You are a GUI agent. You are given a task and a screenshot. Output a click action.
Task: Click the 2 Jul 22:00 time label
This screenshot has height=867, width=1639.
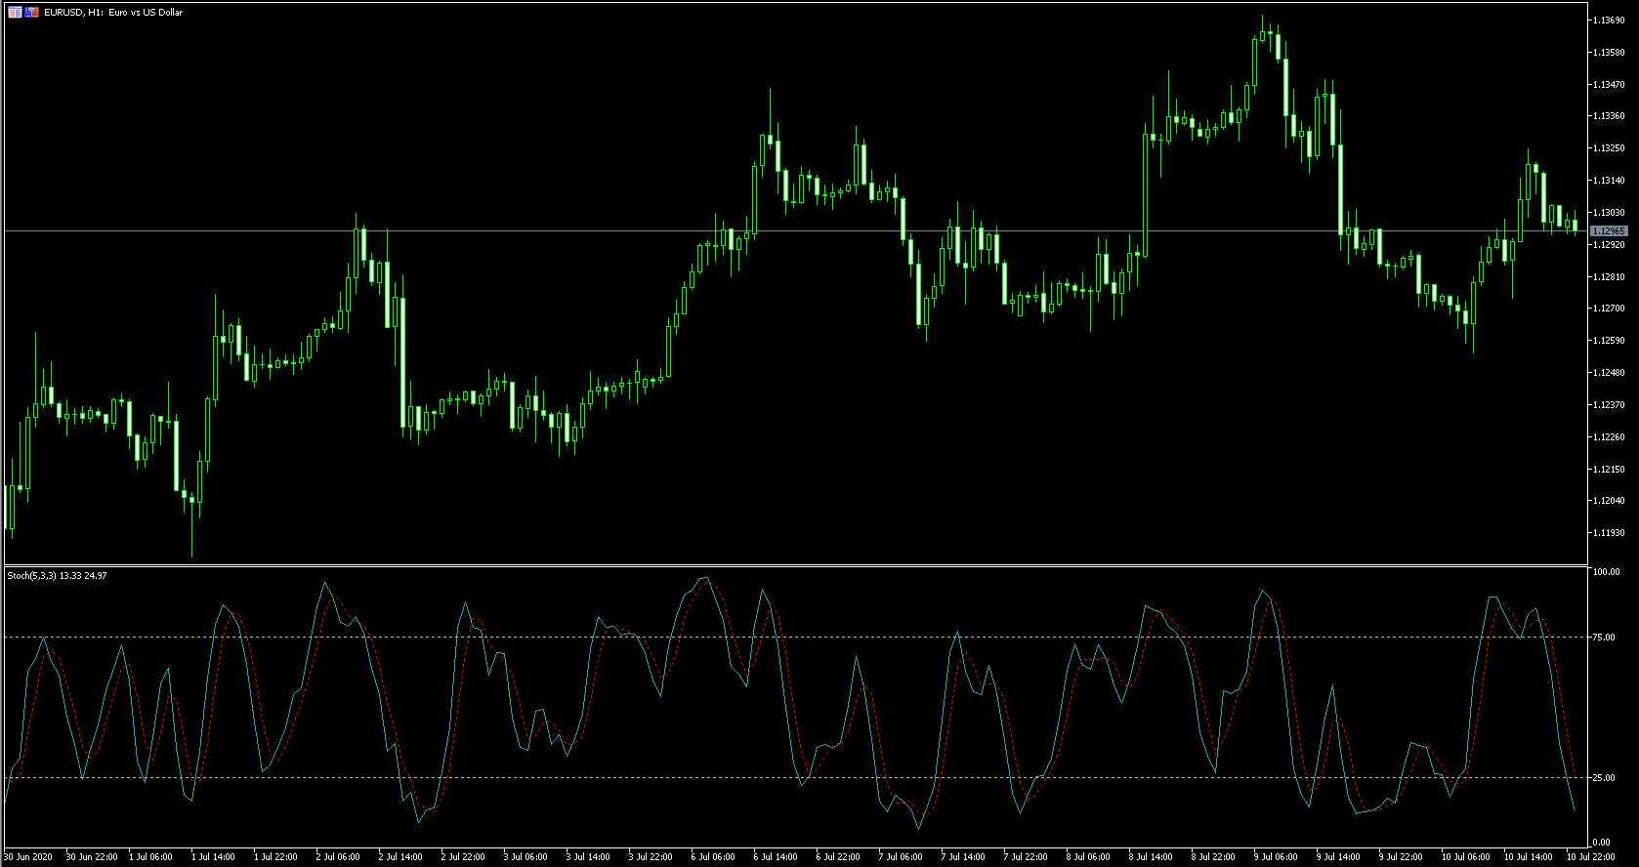point(464,857)
